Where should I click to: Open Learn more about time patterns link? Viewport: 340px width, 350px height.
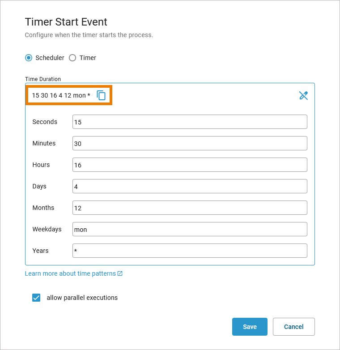70,273
